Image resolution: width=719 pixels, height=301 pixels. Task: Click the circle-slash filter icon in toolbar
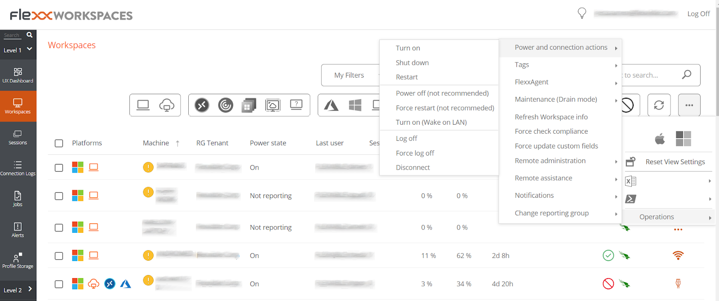[x=628, y=105]
